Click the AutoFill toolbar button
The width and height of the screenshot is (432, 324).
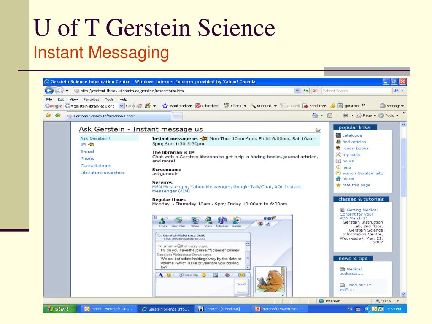[x=290, y=106]
